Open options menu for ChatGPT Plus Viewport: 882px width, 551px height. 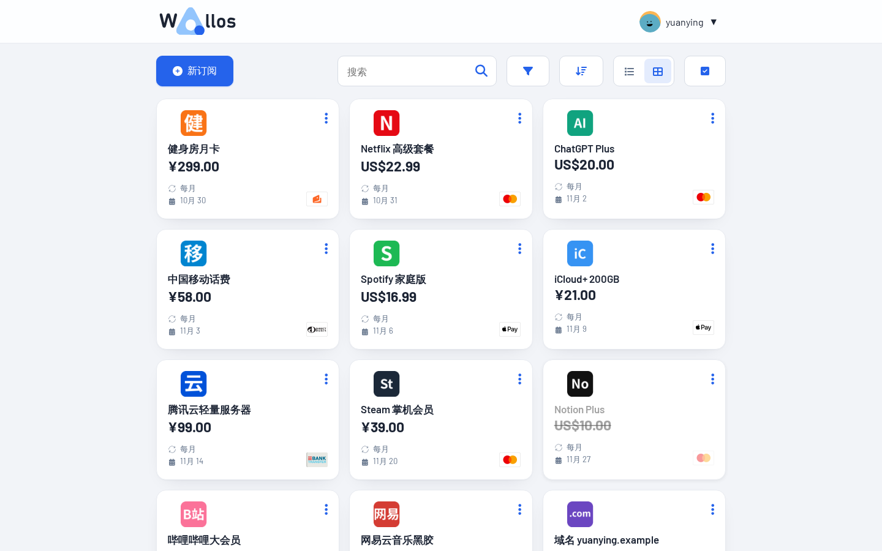[713, 118]
